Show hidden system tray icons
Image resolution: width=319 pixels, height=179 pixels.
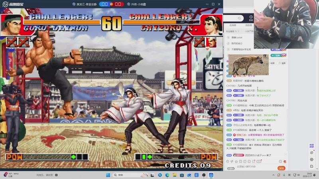[273, 175]
